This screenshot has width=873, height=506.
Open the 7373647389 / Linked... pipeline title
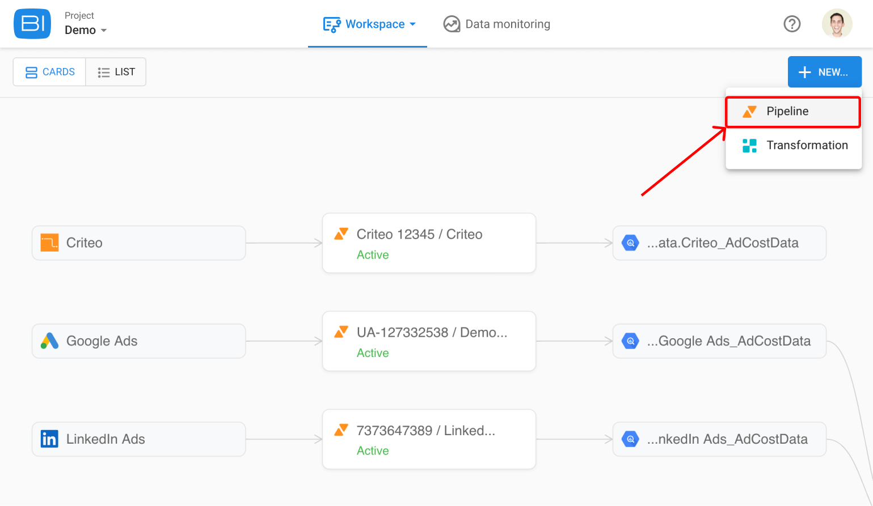425,430
